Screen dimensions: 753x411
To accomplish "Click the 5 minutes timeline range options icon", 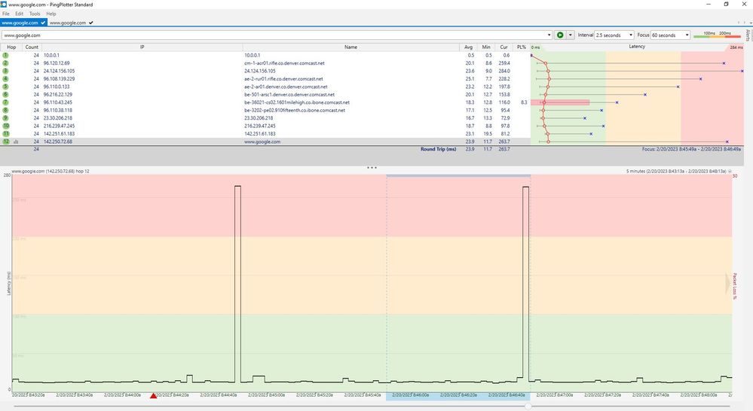I will point(730,171).
